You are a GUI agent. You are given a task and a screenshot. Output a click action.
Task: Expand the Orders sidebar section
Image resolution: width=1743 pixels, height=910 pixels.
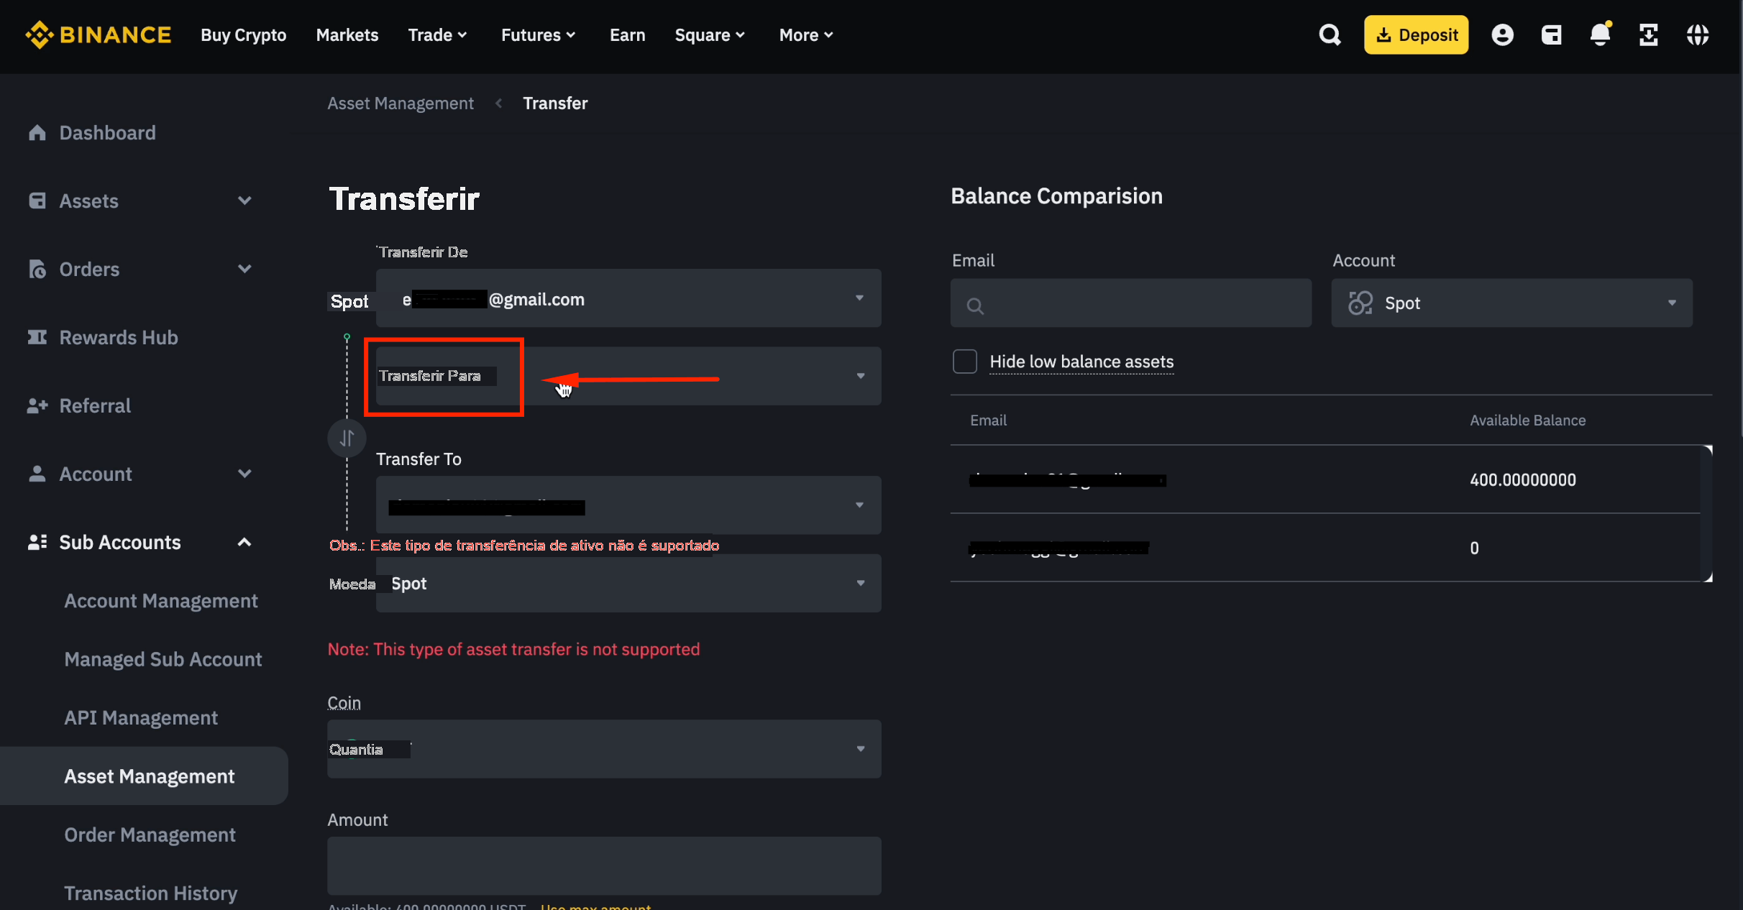(244, 269)
